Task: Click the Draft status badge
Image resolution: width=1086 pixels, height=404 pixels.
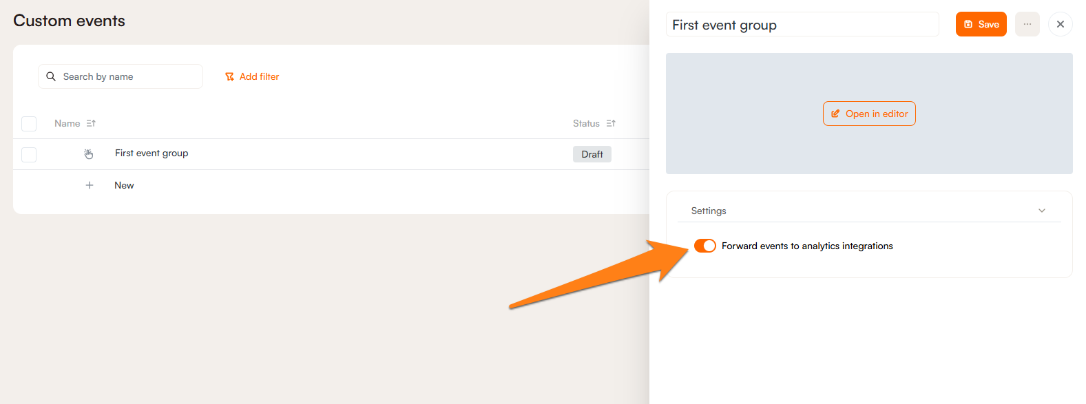Action: pyautogui.click(x=592, y=154)
